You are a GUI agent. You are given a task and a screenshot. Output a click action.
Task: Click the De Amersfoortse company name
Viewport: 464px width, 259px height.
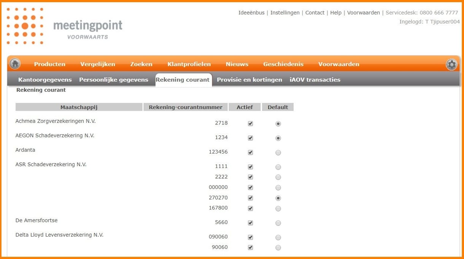[37, 220]
